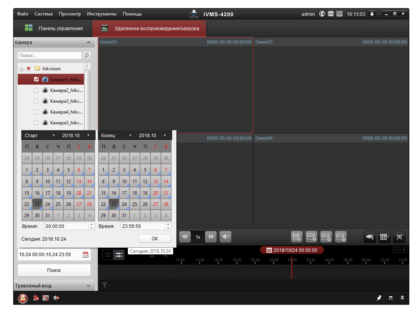Check the Камера2_hikv checkbox
The image size is (419, 316).
pyautogui.click(x=36, y=90)
